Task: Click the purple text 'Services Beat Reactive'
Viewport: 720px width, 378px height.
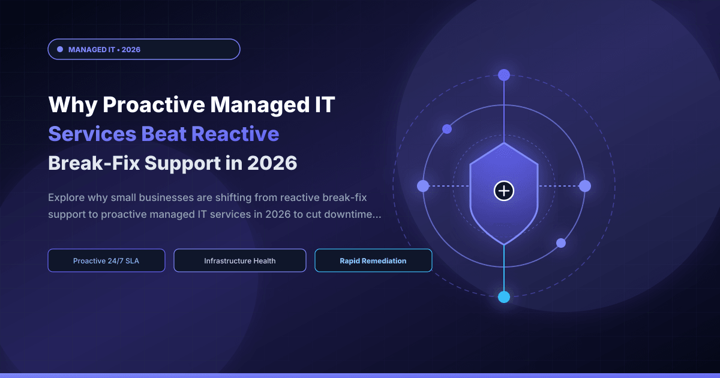Action: pos(164,133)
